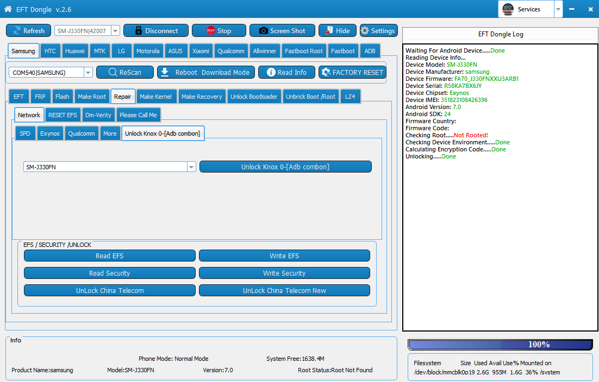Switch to the Xiaomi tab
Screen dimensions: 599x382
[x=201, y=51]
